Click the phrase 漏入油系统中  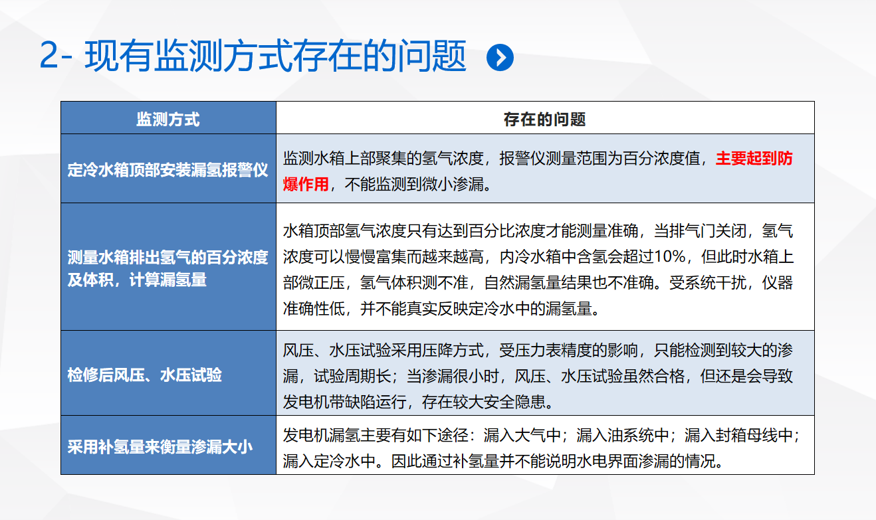(623, 436)
